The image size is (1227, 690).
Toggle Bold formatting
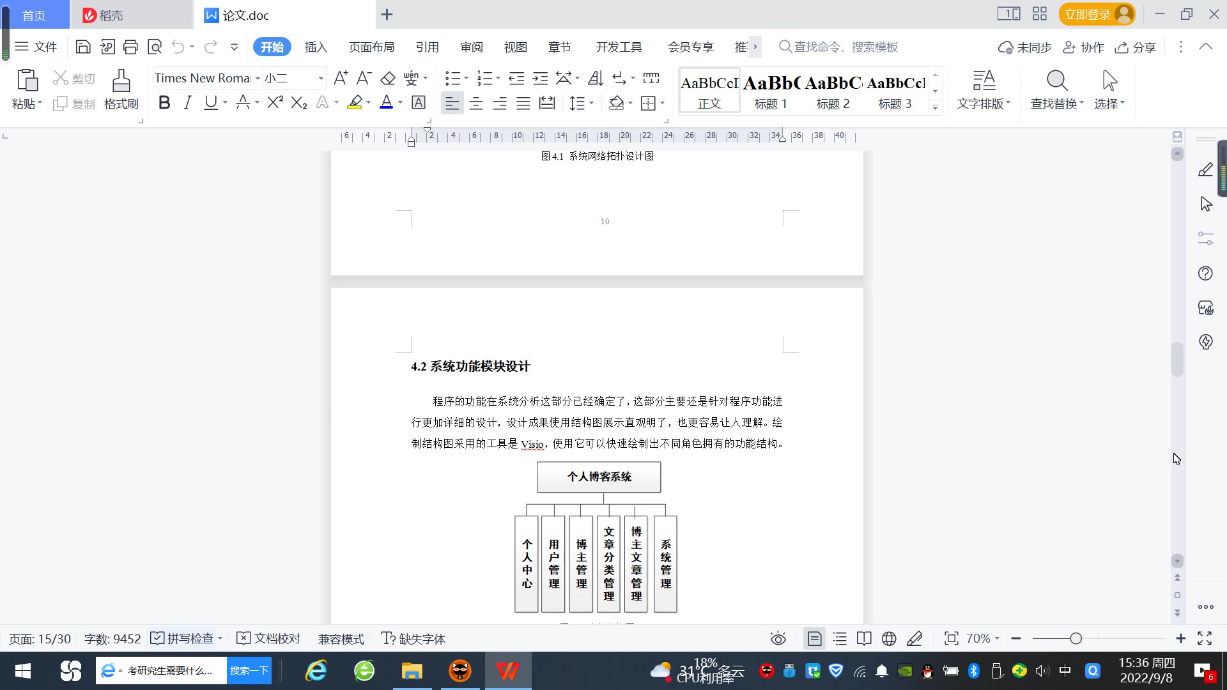[164, 102]
